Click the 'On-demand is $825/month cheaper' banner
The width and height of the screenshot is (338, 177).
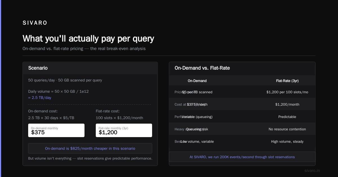click(x=90, y=148)
